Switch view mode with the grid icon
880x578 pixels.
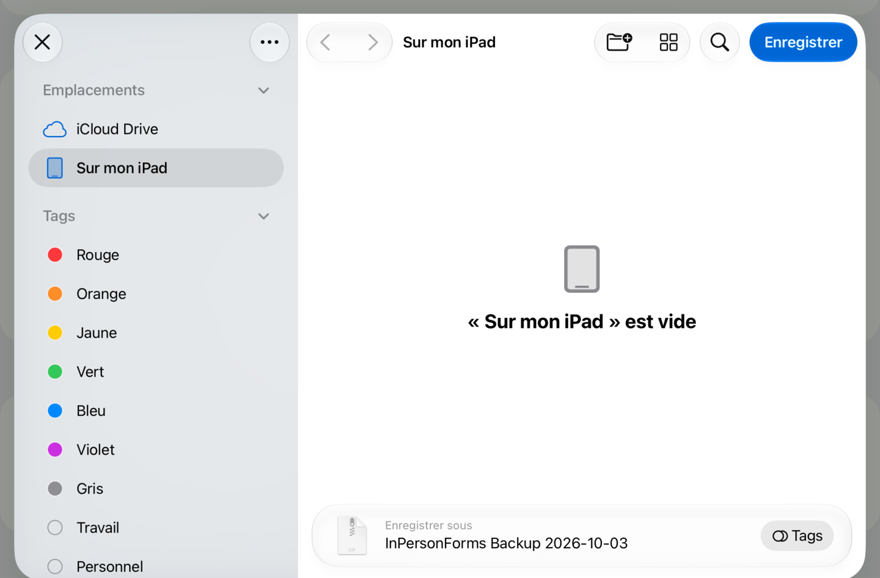[x=669, y=42]
